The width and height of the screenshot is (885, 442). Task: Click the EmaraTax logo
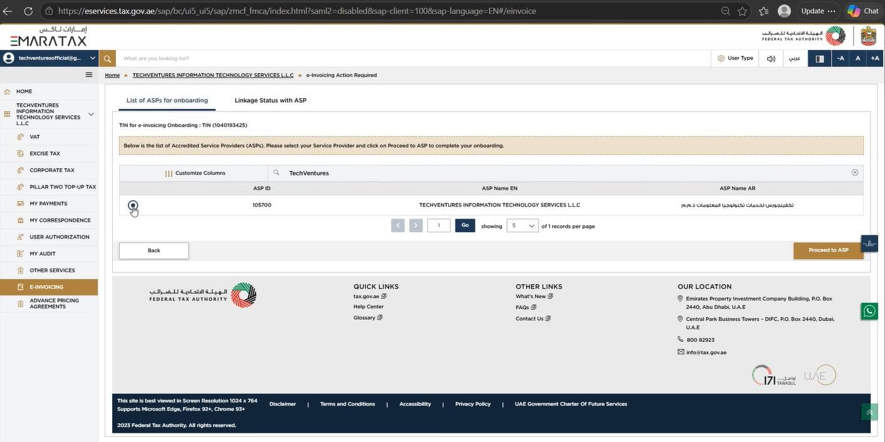[x=48, y=37]
